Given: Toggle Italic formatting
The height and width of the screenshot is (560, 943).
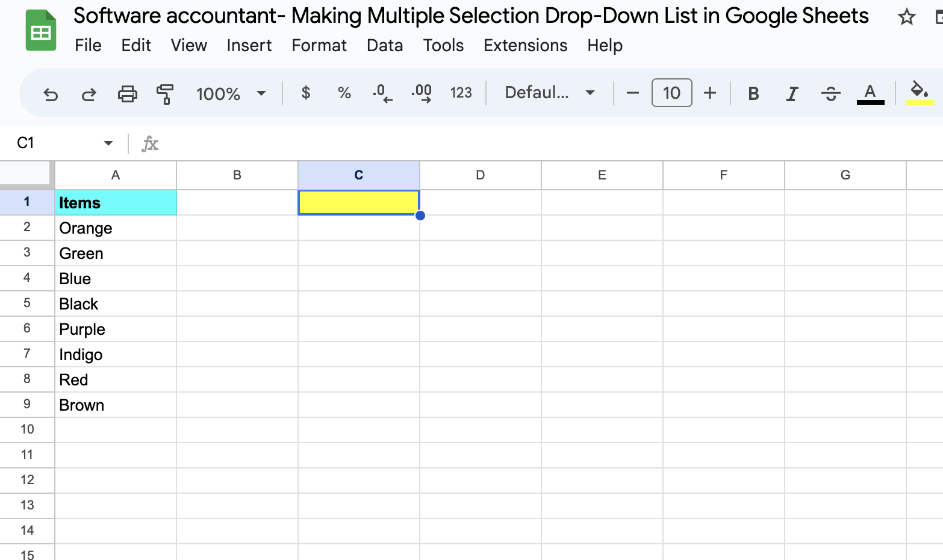Looking at the screenshot, I should click(x=792, y=93).
